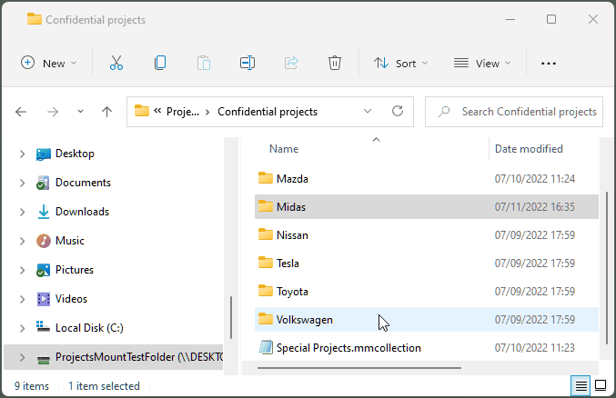Click the Tesla folder name
616x398 pixels.
(x=288, y=264)
